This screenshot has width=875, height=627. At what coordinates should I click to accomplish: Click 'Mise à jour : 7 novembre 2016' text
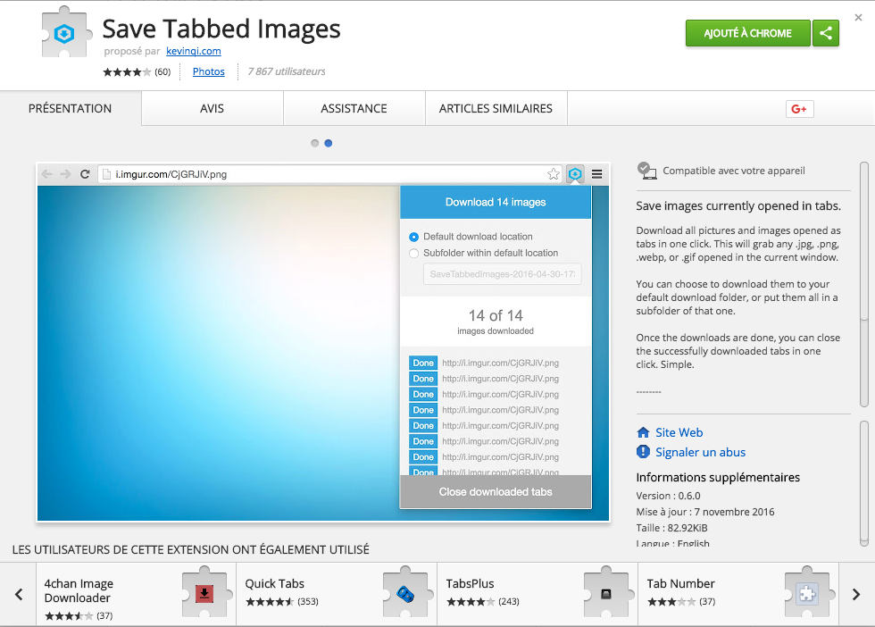(x=705, y=512)
